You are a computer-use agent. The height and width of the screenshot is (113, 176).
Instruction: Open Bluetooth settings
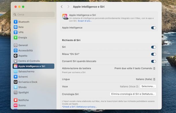(x=33, y=22)
